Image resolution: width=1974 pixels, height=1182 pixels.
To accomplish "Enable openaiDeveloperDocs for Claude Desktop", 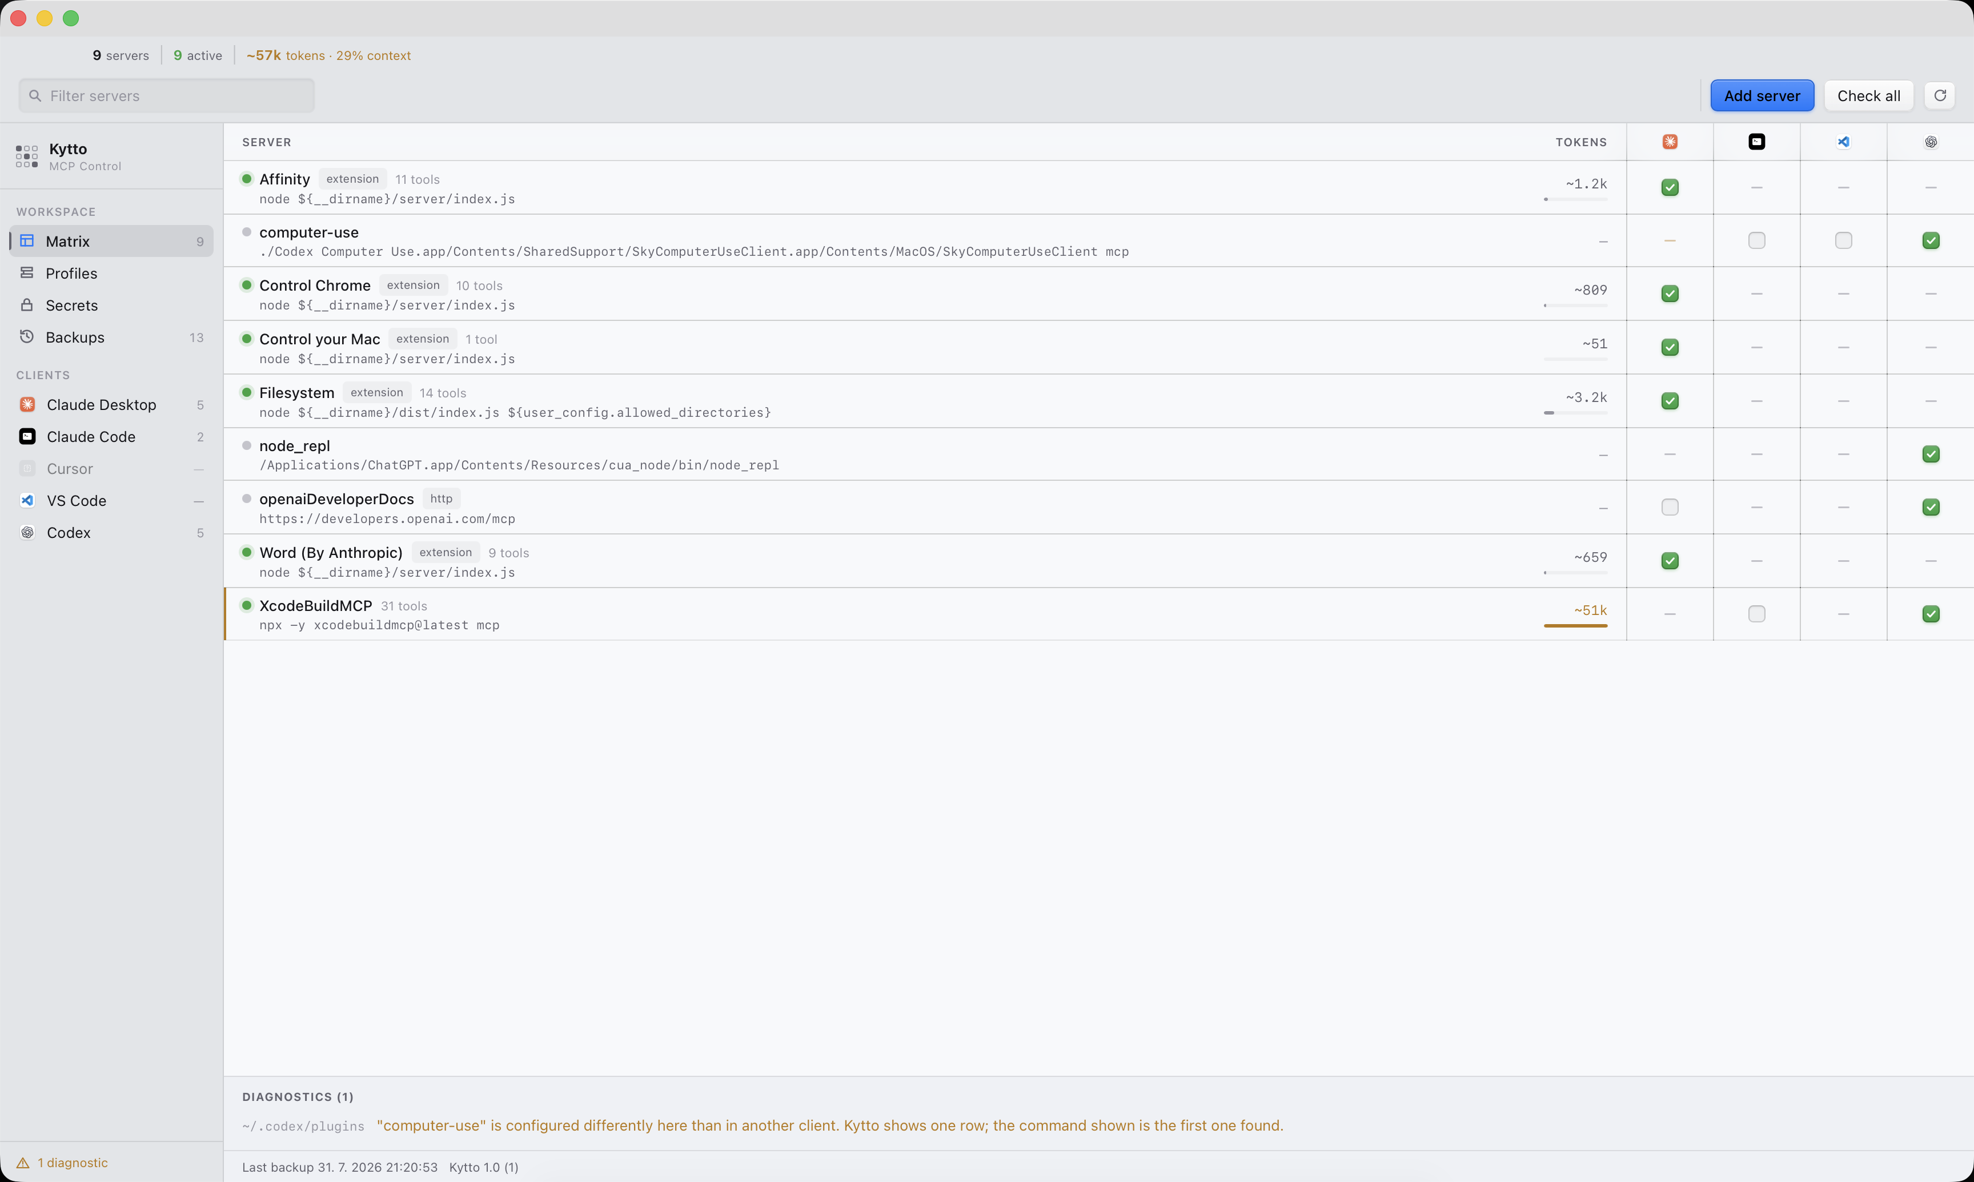I will [x=1670, y=508].
